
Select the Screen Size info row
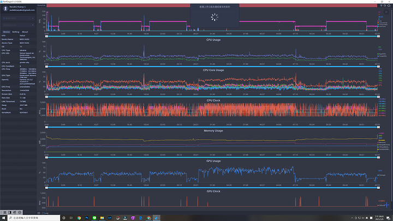pos(19,94)
